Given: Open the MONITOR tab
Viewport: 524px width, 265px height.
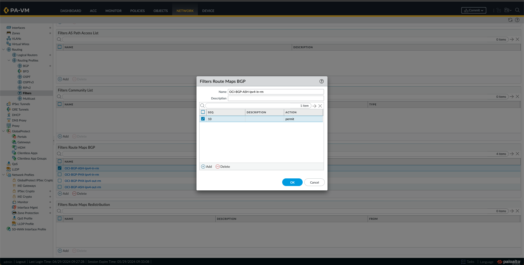Looking at the screenshot, I should point(113,11).
